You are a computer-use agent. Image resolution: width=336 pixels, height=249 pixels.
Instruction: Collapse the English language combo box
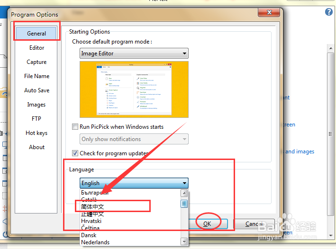(x=134, y=183)
